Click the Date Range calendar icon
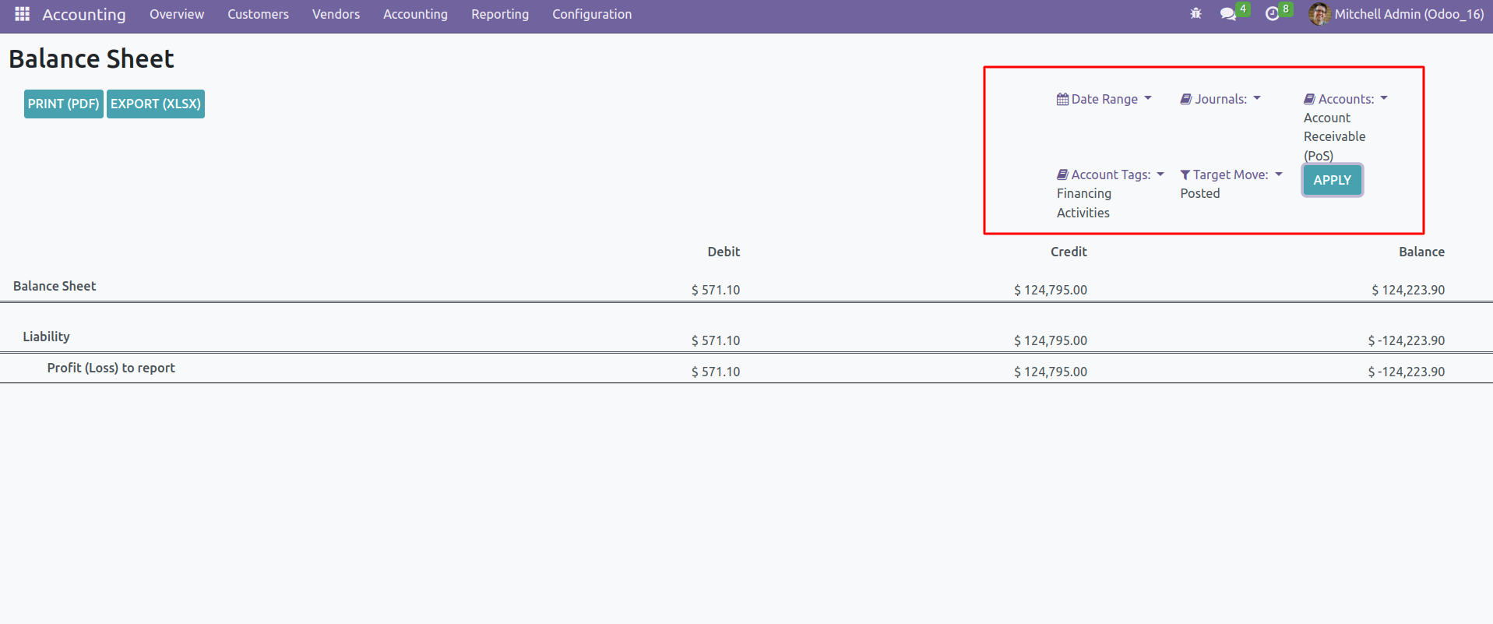The image size is (1493, 624). [x=1062, y=99]
